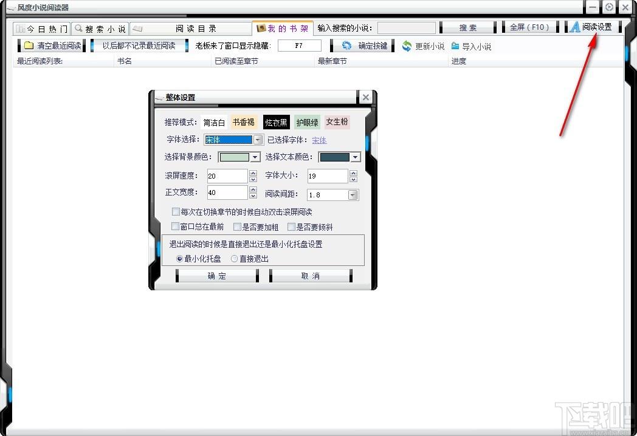Decrease 滚屏速度 with down arrow
This screenshot has height=436, width=637.
point(253,179)
